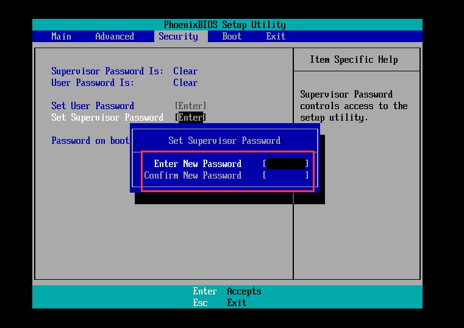This screenshot has height=328, width=464.
Task: Click the Enter New Password field
Action: coord(285,163)
